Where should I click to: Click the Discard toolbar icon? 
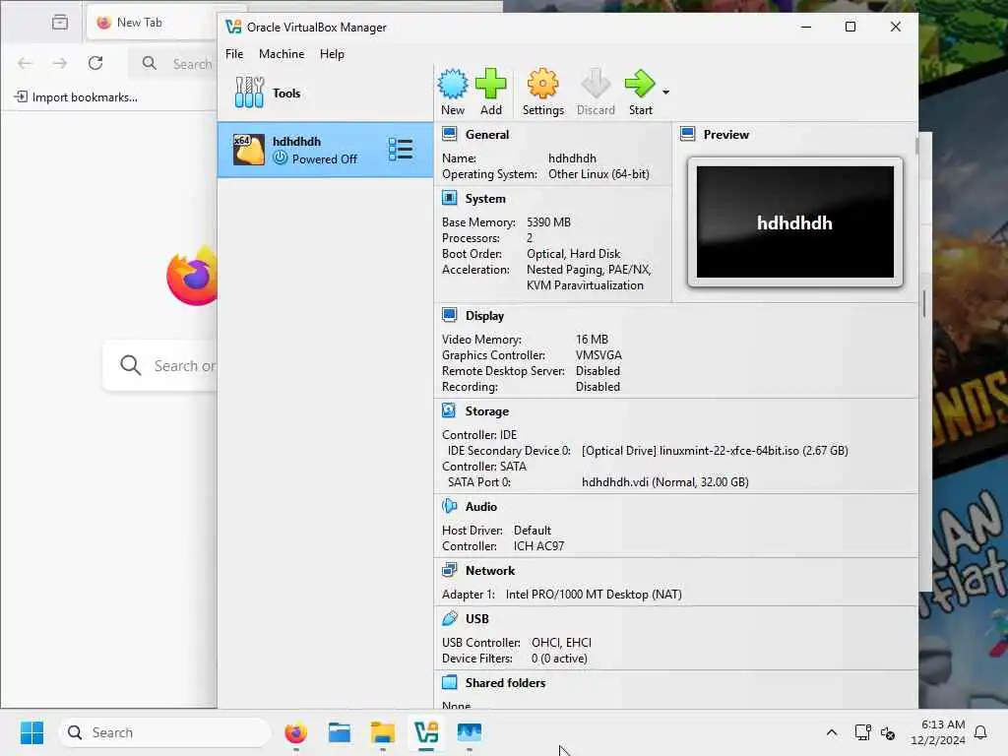596,85
